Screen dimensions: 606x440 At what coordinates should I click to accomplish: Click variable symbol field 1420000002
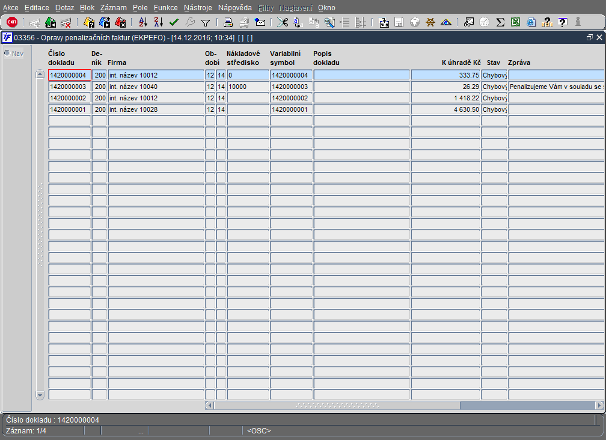click(x=291, y=98)
